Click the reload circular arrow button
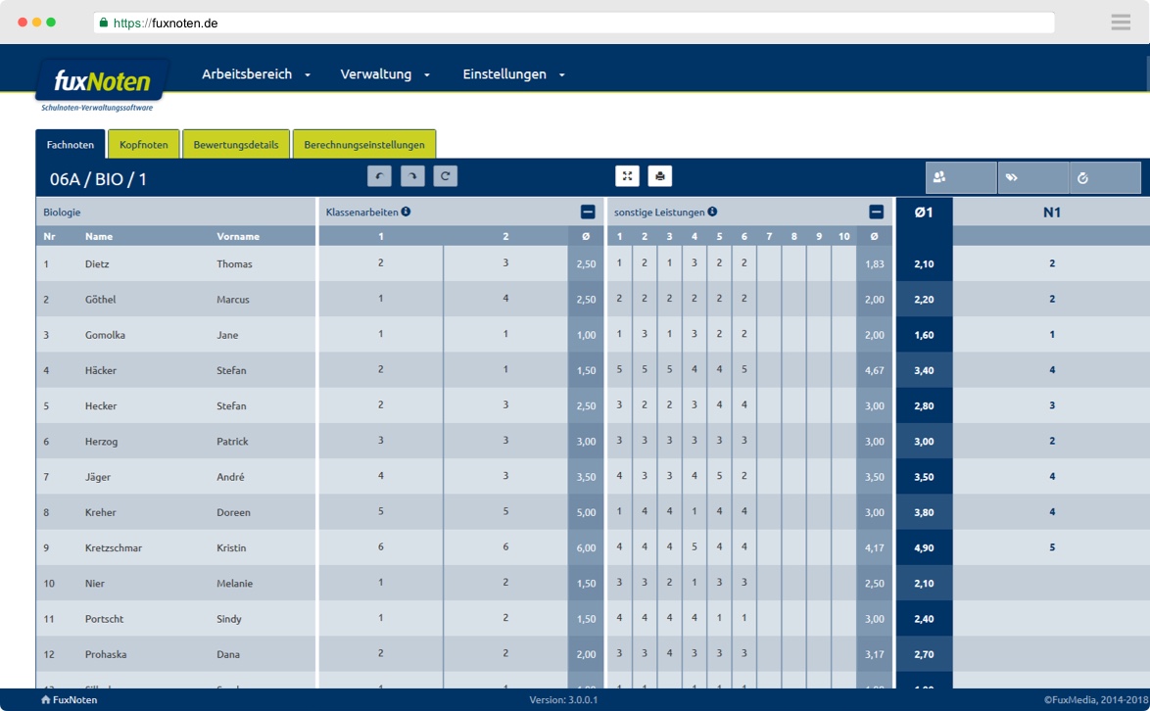This screenshot has height=711, width=1150. click(445, 176)
